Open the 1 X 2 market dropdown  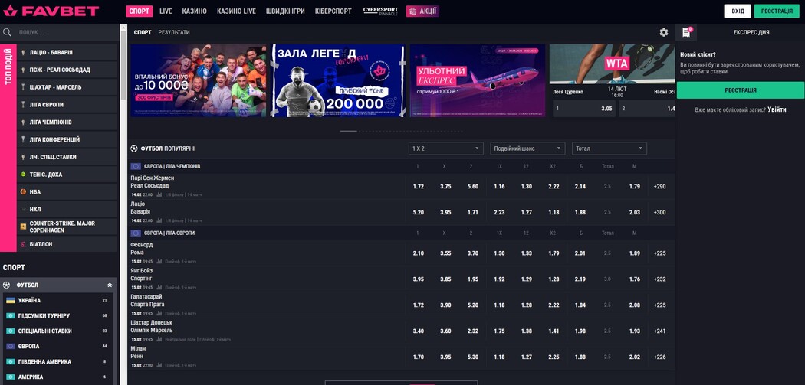click(445, 148)
